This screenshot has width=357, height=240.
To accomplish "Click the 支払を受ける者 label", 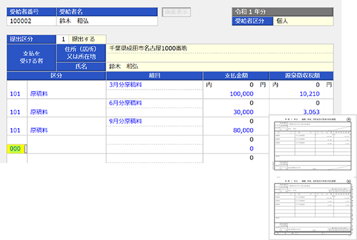I will 32,57.
